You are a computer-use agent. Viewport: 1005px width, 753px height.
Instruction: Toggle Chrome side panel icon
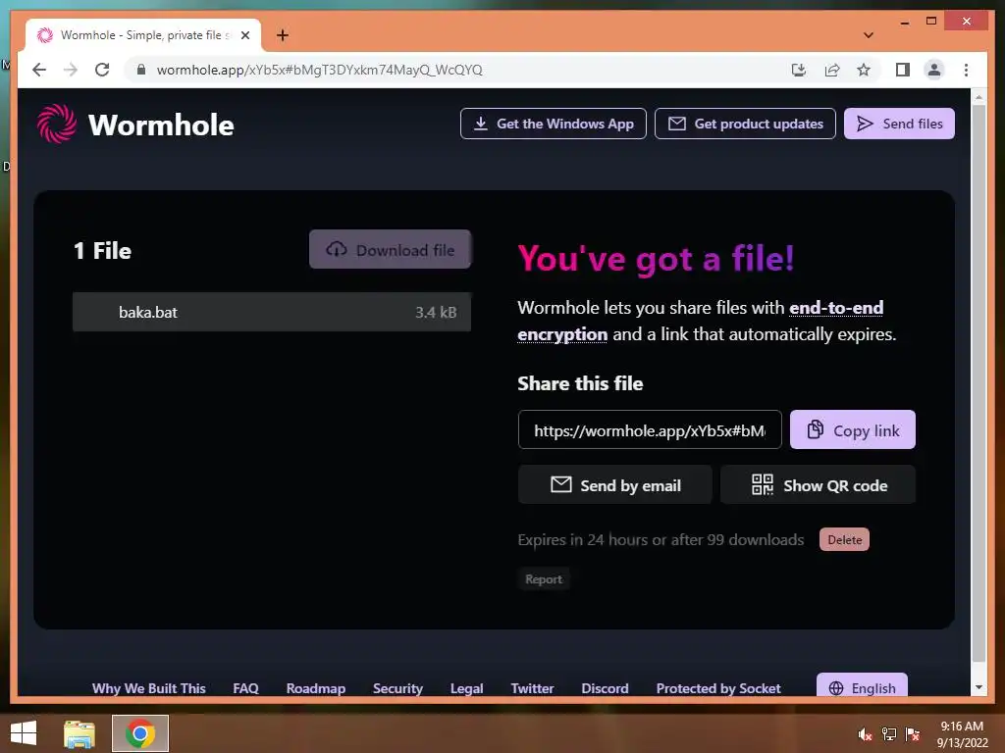(x=903, y=70)
